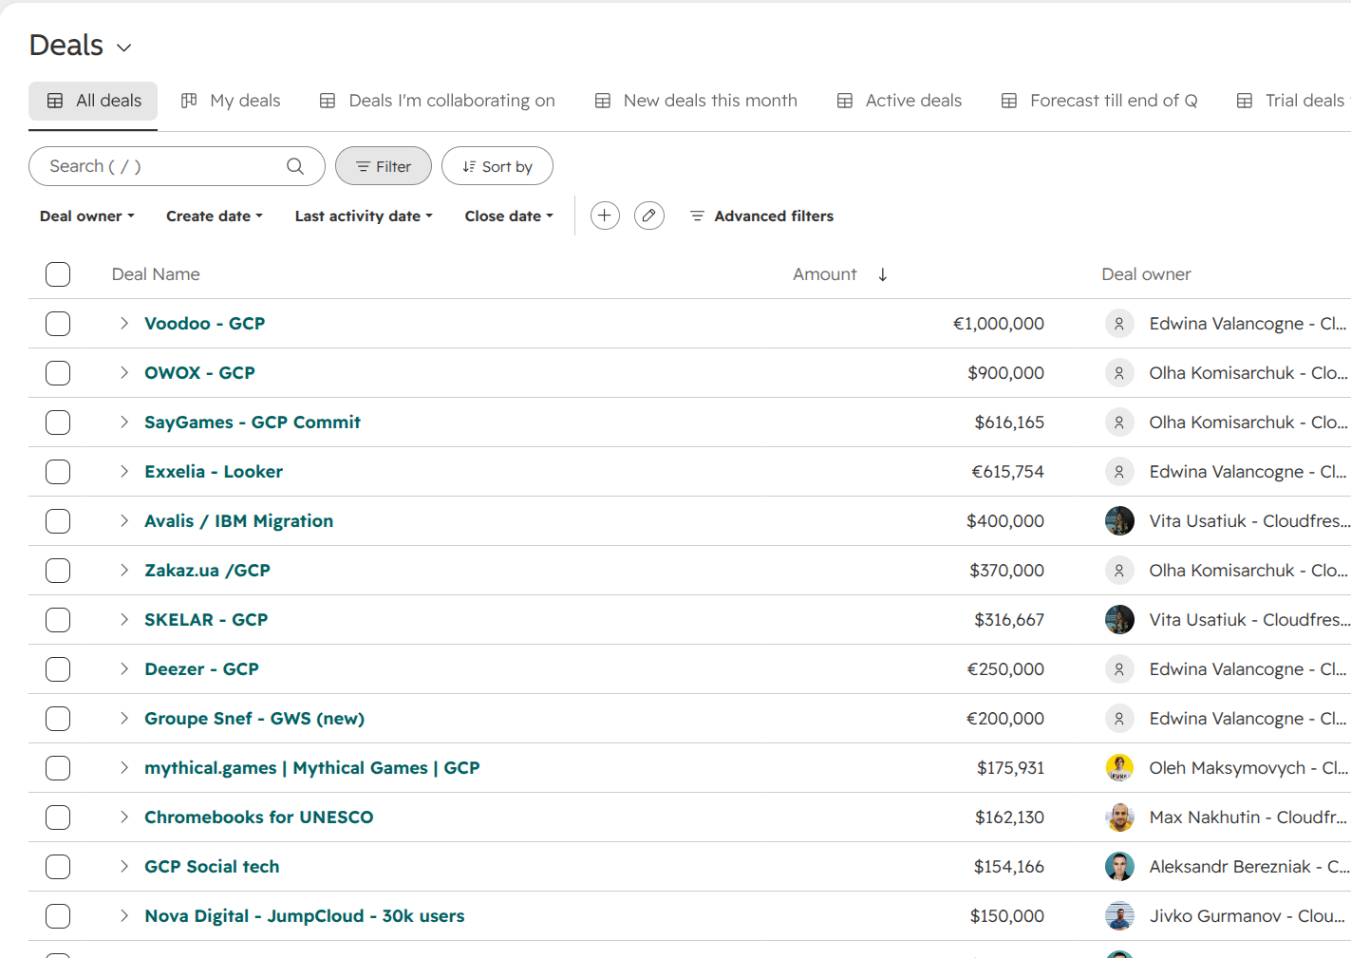Click the Filter button
Image resolution: width=1351 pixels, height=958 pixels.
pos(384,166)
